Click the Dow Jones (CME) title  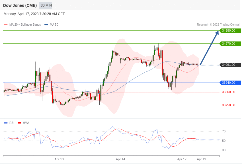coord(20,5)
